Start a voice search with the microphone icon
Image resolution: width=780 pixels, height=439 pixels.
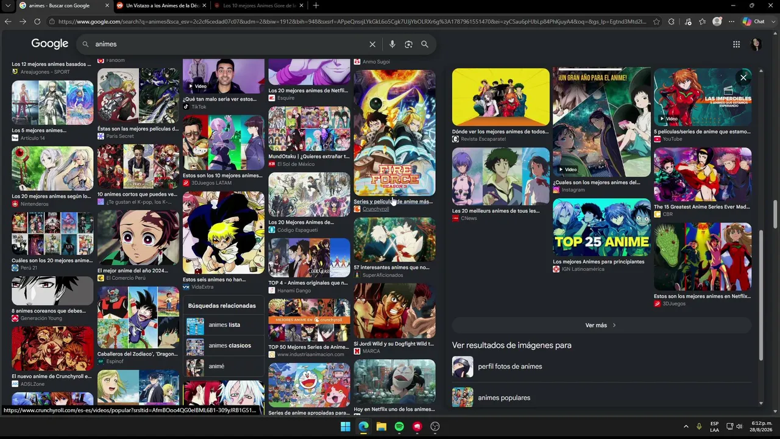392,44
